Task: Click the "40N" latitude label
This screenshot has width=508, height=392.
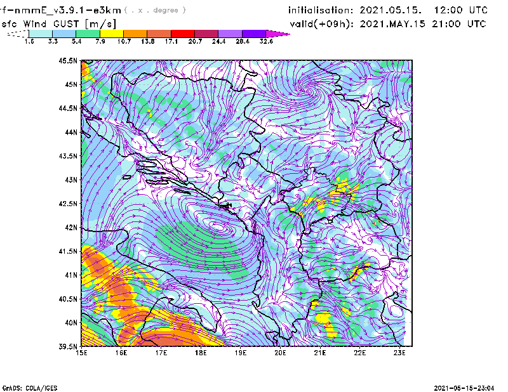Action: point(71,323)
